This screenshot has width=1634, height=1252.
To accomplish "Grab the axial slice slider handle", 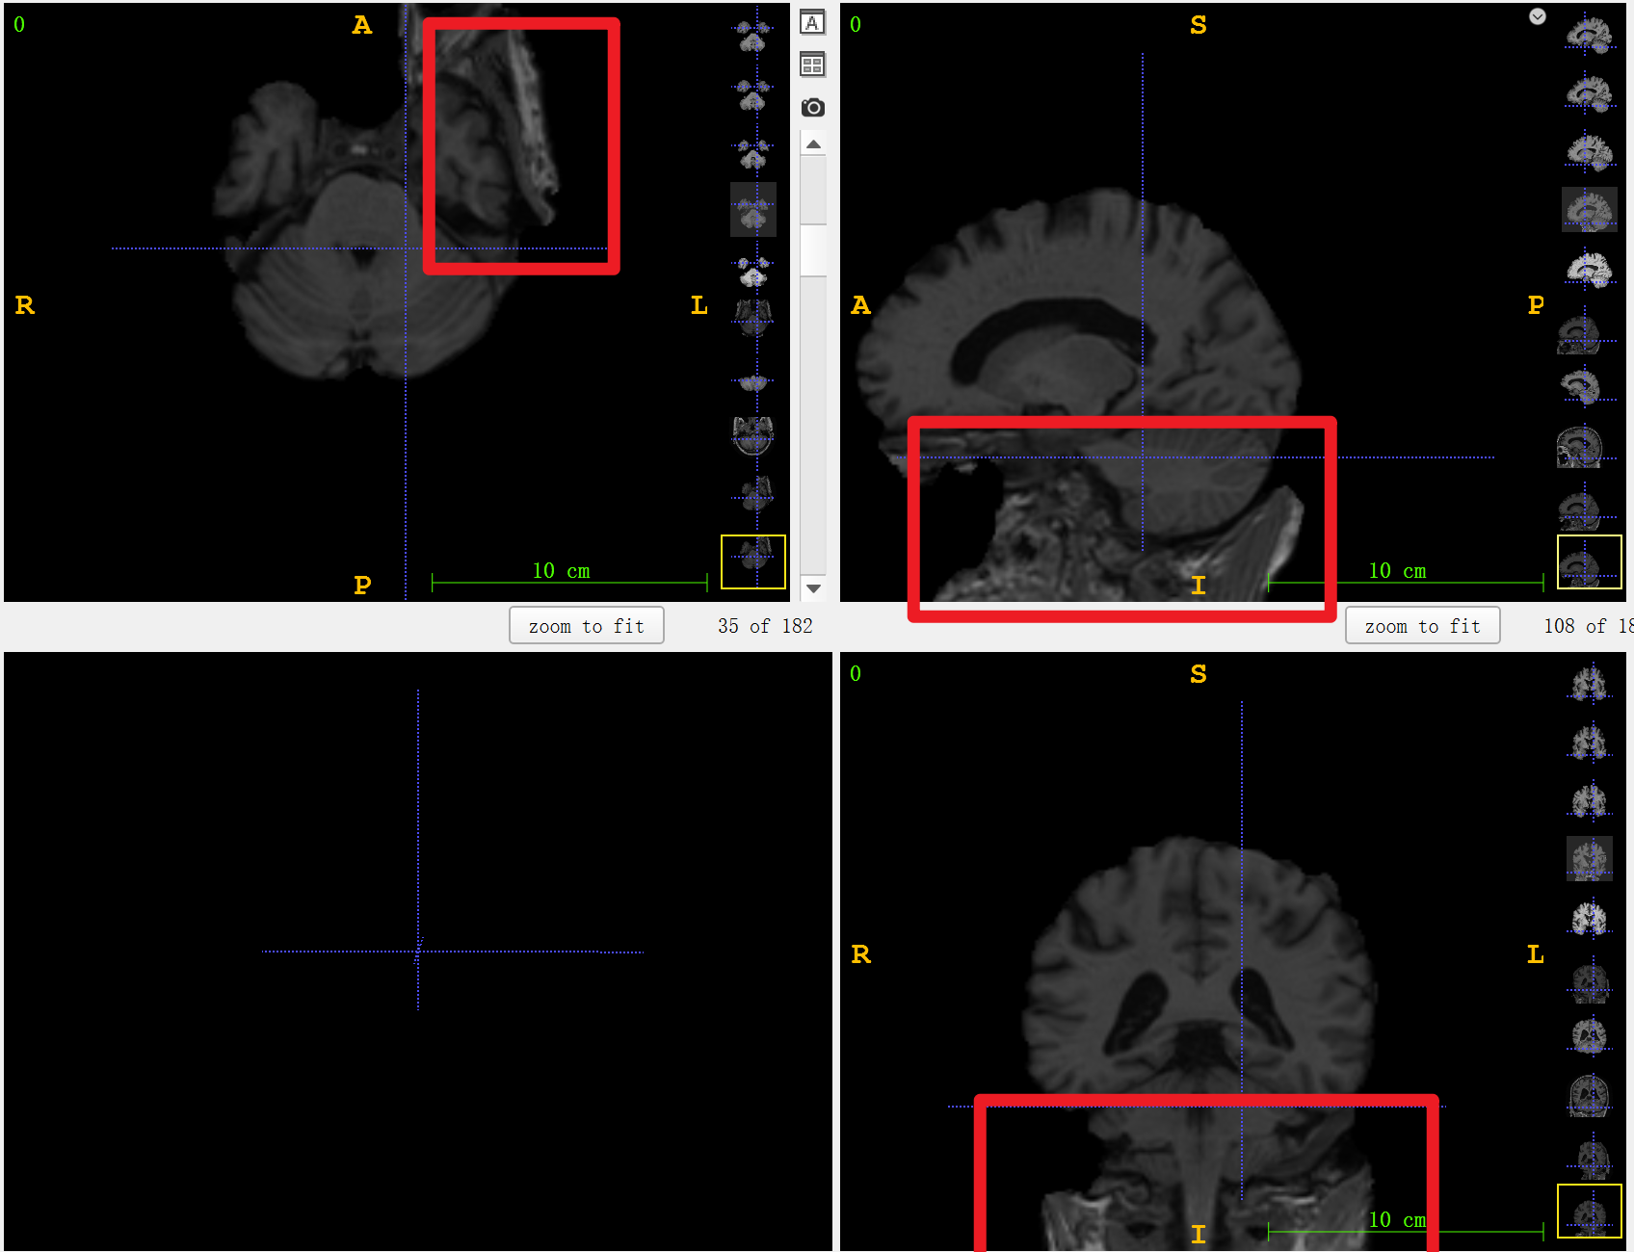I will pos(813,250).
